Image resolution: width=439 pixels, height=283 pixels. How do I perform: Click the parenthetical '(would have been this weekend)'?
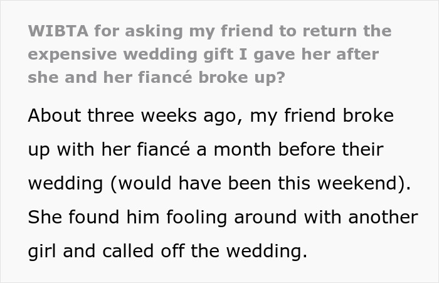tap(260, 184)
